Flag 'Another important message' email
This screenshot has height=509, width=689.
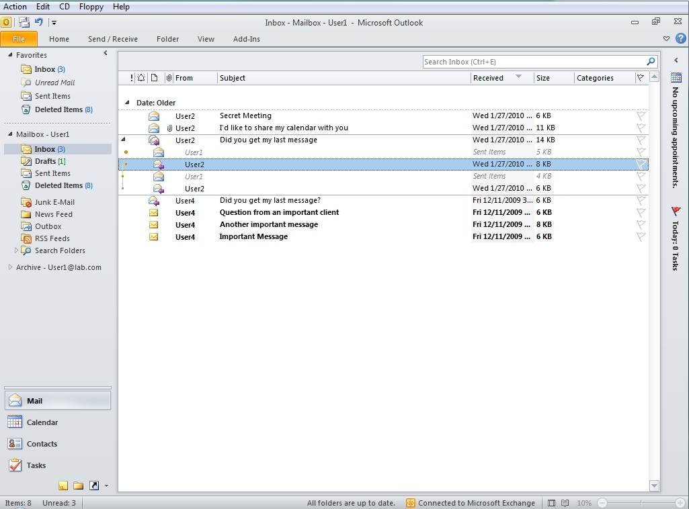(x=641, y=225)
